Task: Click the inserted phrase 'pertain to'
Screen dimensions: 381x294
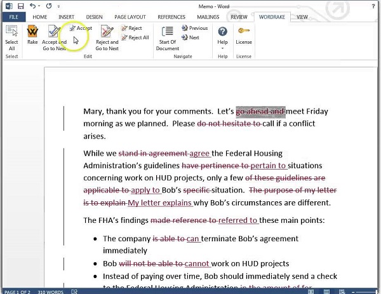Action: coord(268,166)
